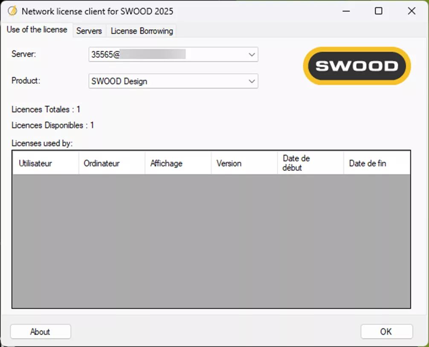Click the SWOOD logo image

point(357,66)
